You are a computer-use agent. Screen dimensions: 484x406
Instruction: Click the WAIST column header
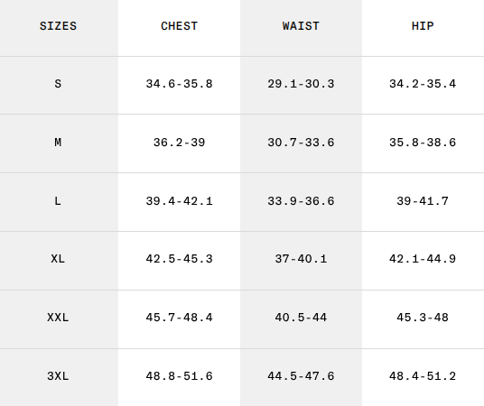click(301, 26)
